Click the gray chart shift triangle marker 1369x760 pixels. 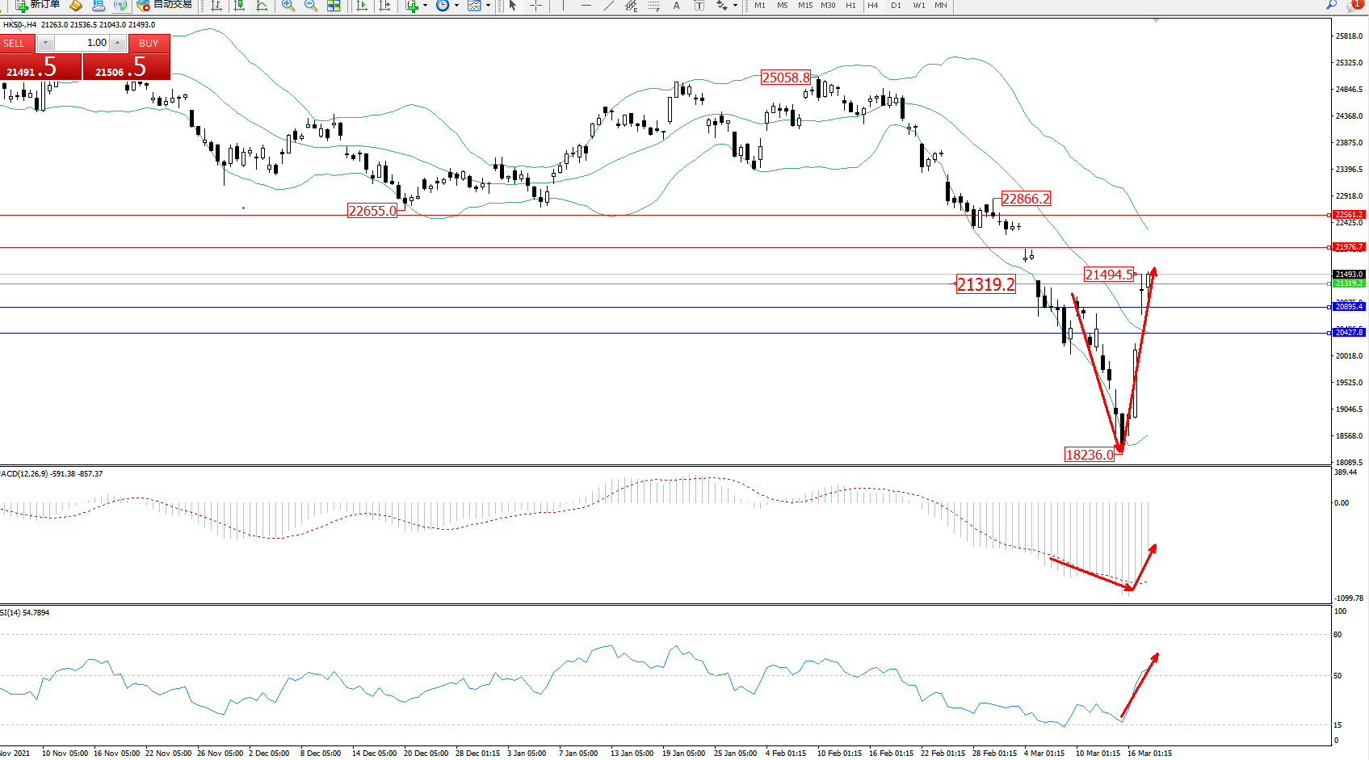click(1156, 20)
